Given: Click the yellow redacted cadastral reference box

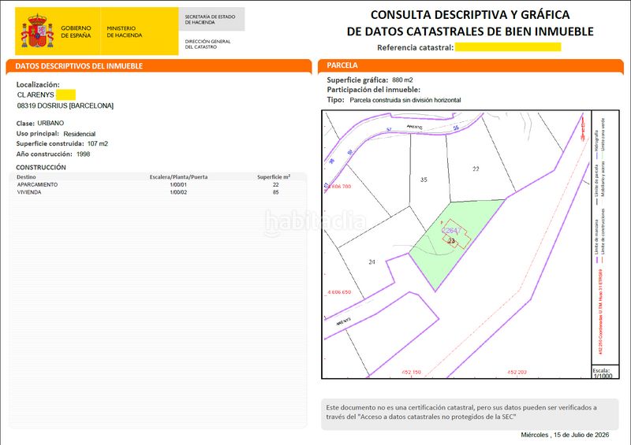Looking at the screenshot, I should point(508,47).
